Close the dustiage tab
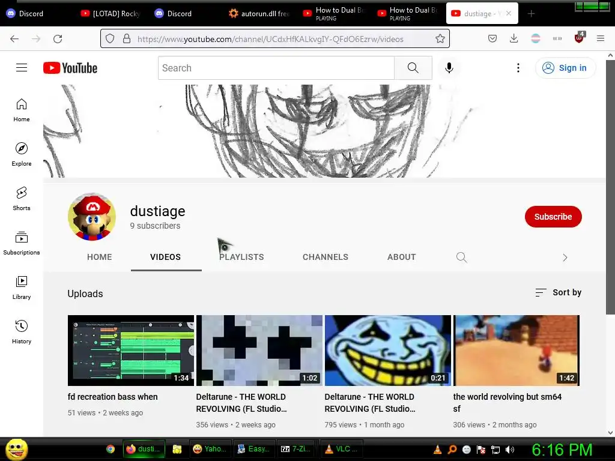615x461 pixels. point(508,13)
